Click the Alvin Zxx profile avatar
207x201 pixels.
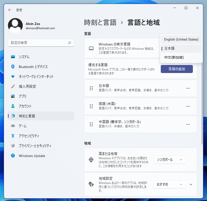15,25
